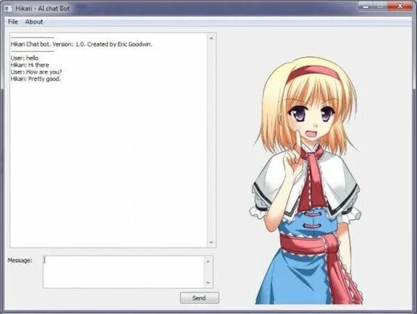Minimize the Hikari window
417x314 pixels.
point(366,6)
